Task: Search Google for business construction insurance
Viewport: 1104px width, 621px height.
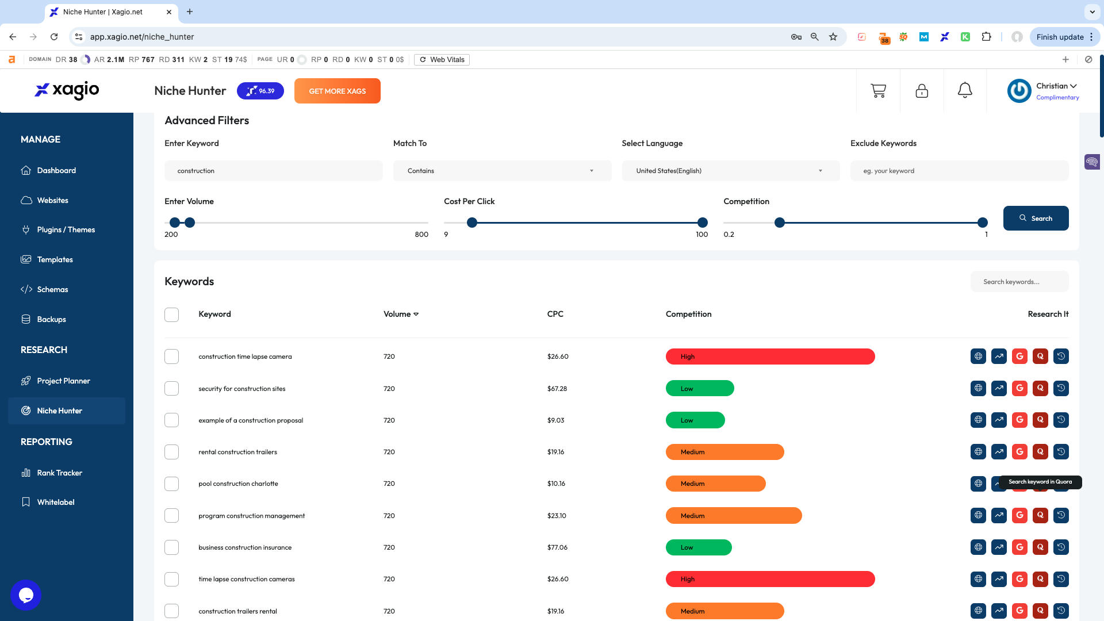Action: (x=1019, y=547)
